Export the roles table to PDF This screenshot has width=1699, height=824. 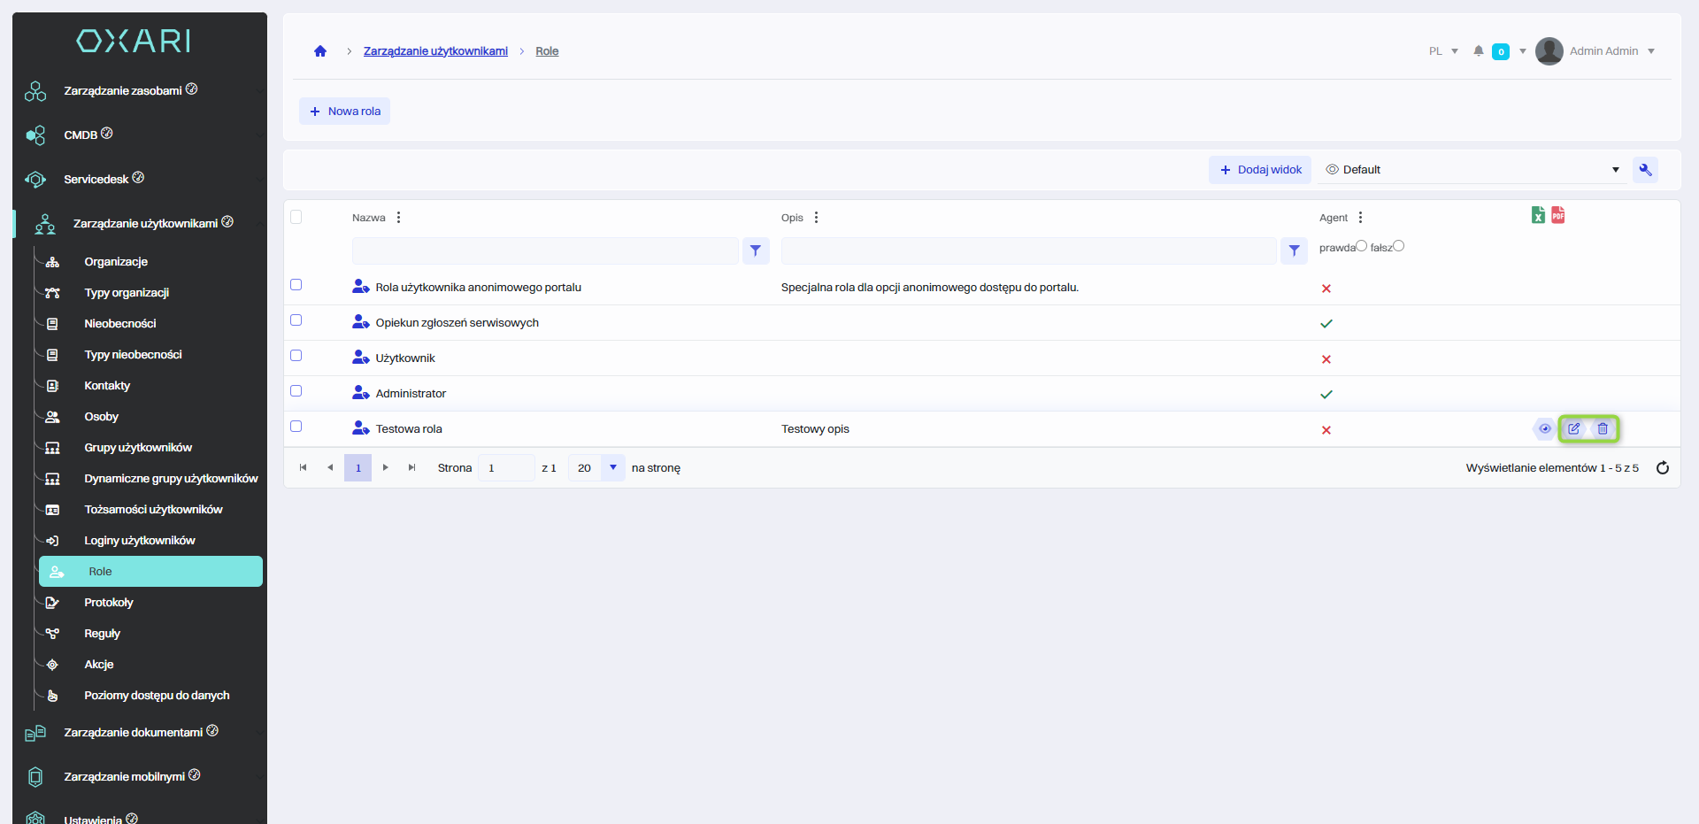(x=1558, y=215)
